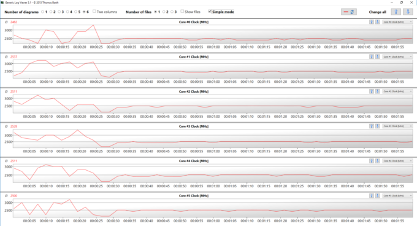Image resolution: width=417 pixels, height=226 pixels.
Task: Select 2 for Number of files
Action: (164, 12)
